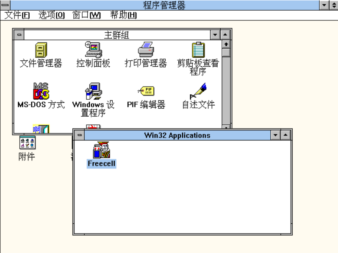
Task: Launch the MS-DOS 方式 icon
Action: pyautogui.click(x=41, y=91)
